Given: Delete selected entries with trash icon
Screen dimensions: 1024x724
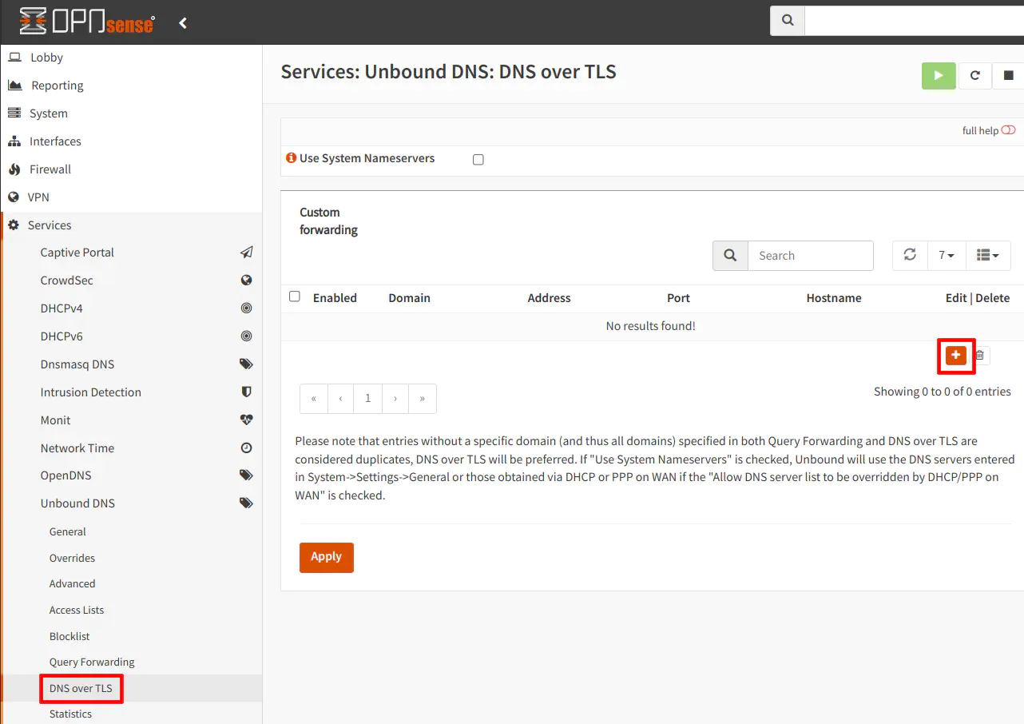Looking at the screenshot, I should click(x=980, y=356).
